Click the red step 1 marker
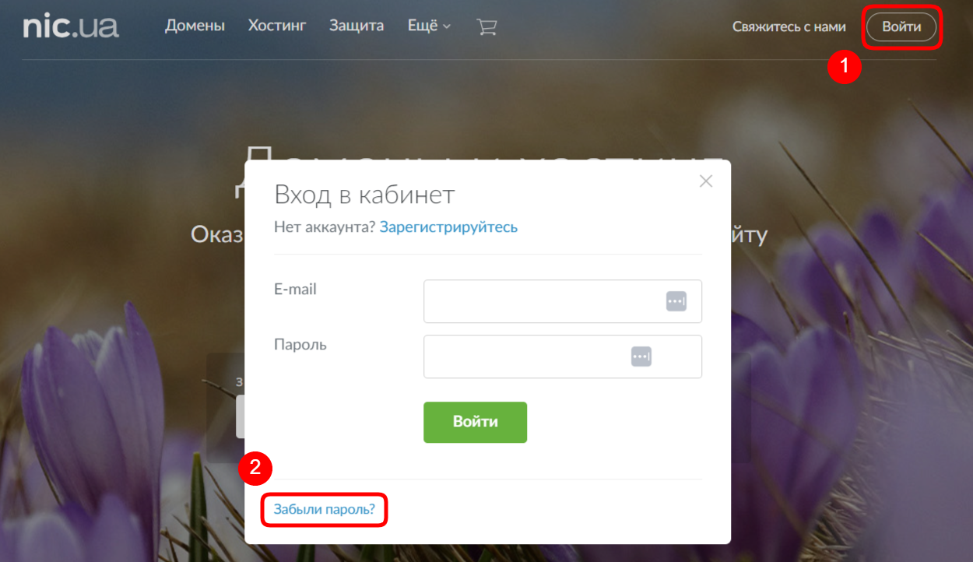The height and width of the screenshot is (562, 973). pos(844,67)
